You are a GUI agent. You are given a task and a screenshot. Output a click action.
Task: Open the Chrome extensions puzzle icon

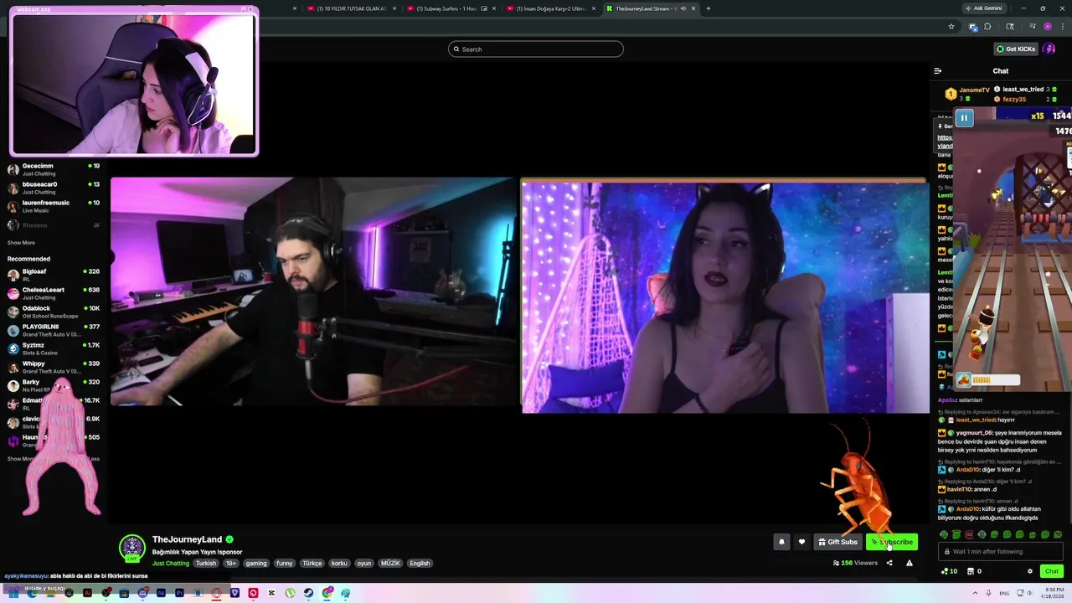[987, 27]
